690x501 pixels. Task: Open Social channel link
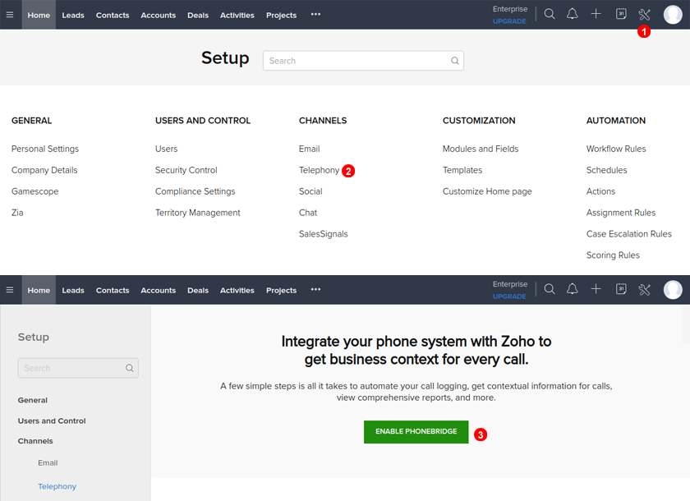point(310,191)
